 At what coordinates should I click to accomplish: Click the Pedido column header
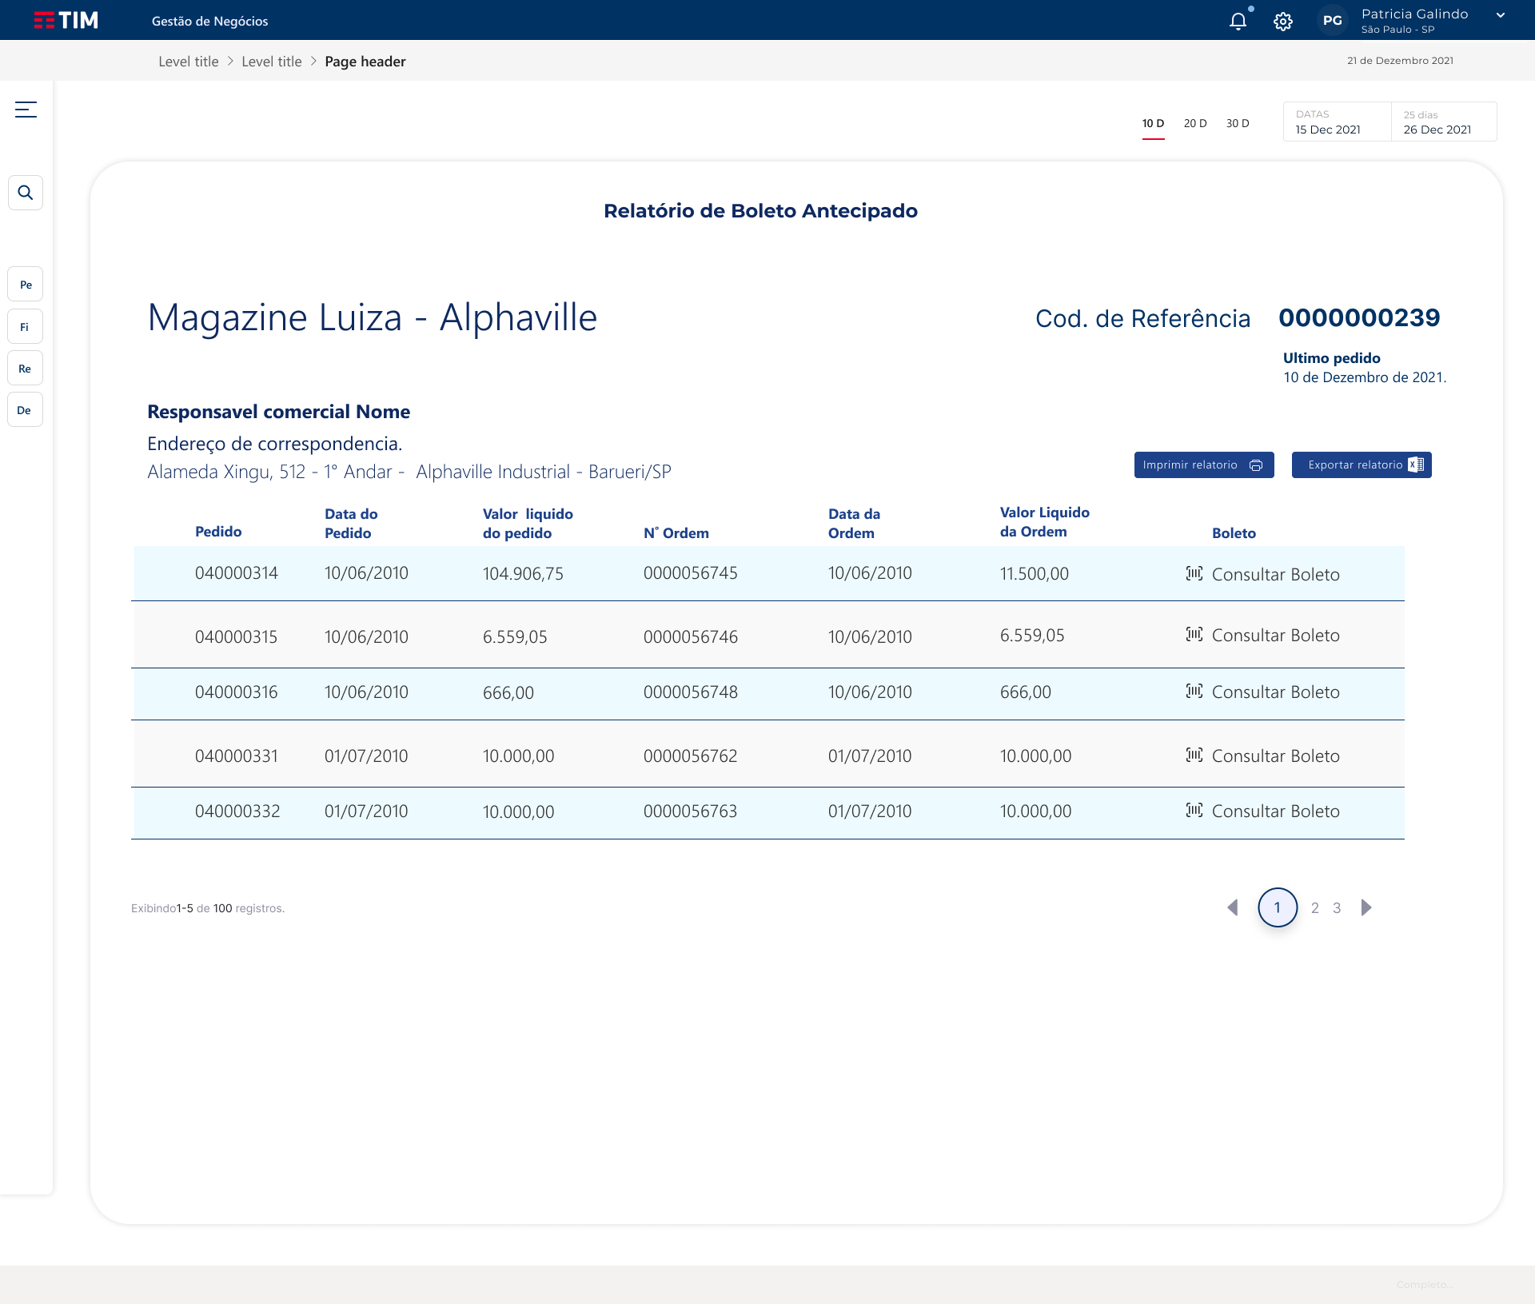point(218,532)
